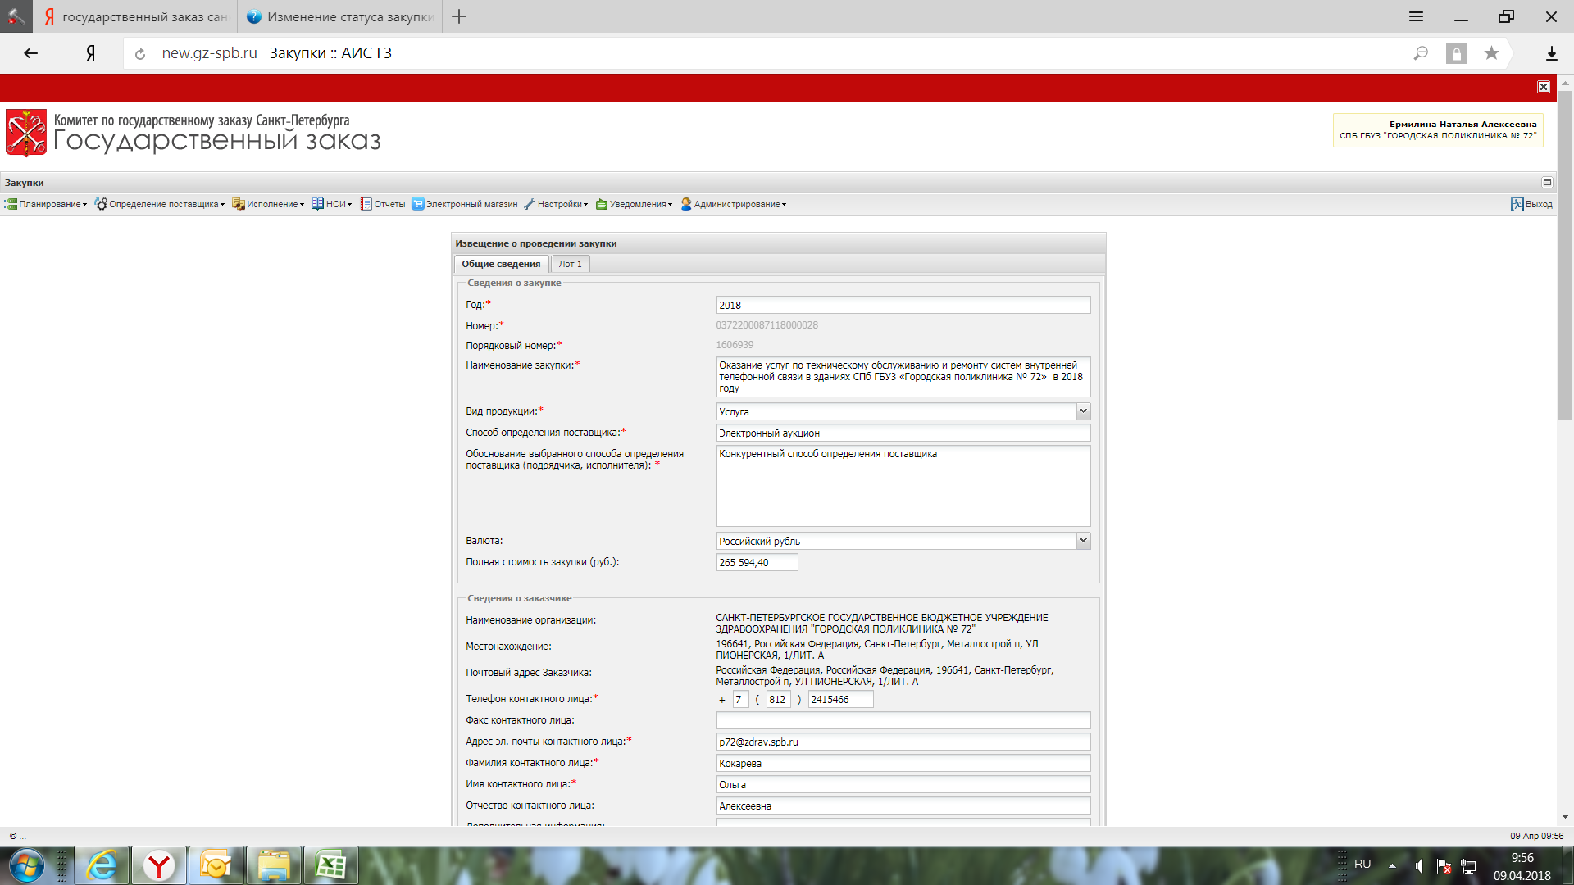Open the Определение поставщика menu
The image size is (1574, 885).
pos(159,205)
